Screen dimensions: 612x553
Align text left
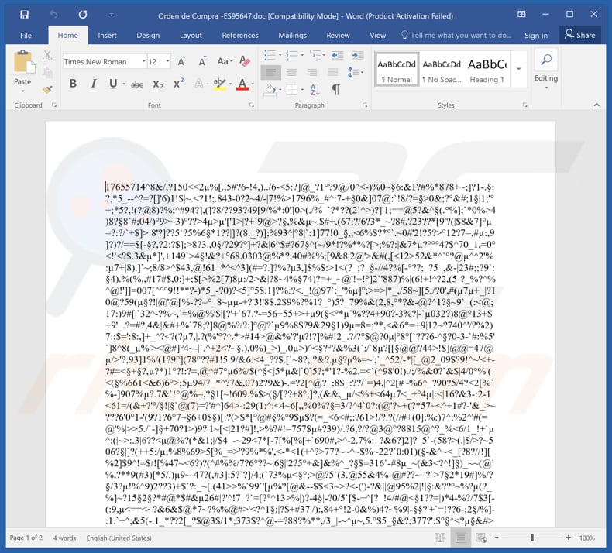click(270, 73)
